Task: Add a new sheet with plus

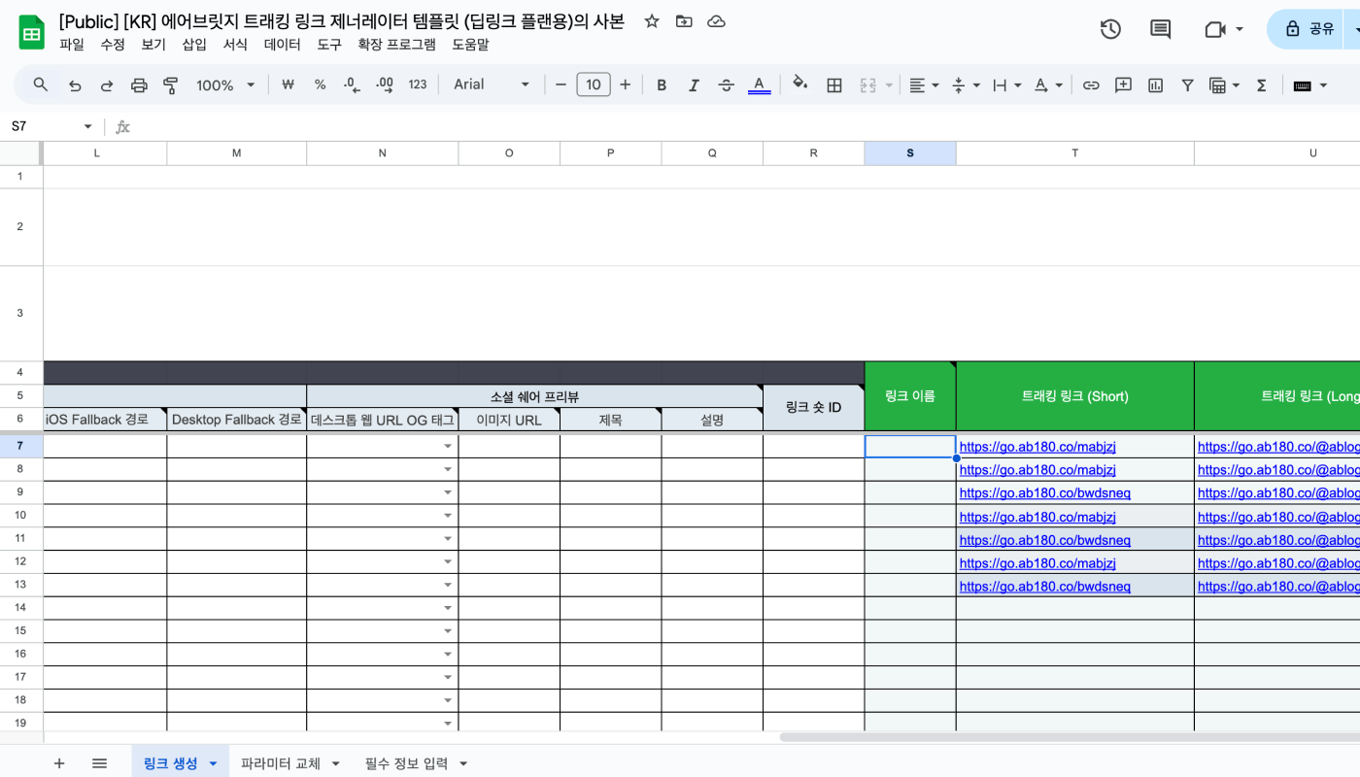Action: click(59, 763)
